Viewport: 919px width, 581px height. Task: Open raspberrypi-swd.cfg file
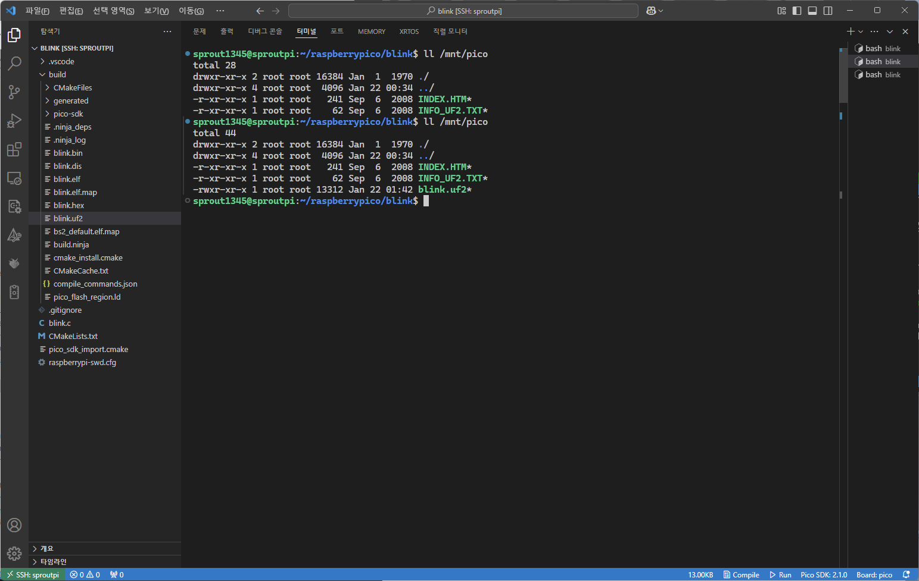[x=105, y=362]
